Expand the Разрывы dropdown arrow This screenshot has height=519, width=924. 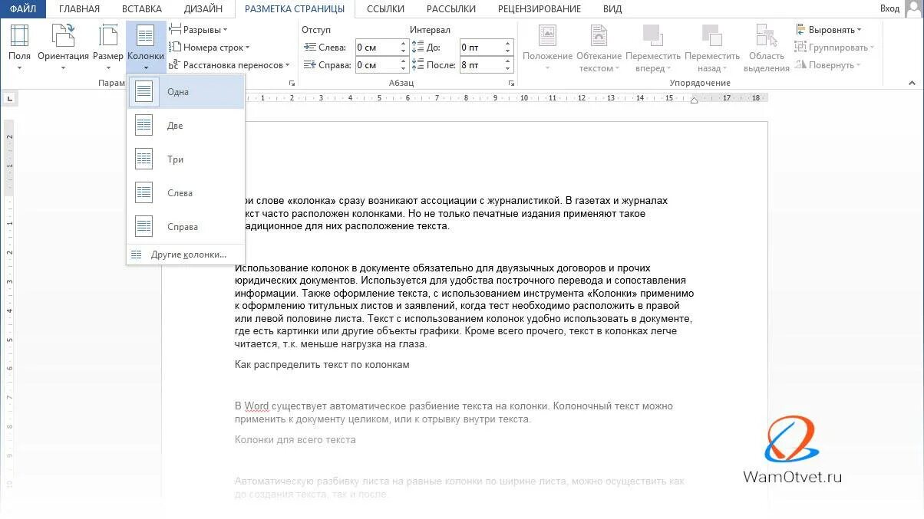coord(225,31)
